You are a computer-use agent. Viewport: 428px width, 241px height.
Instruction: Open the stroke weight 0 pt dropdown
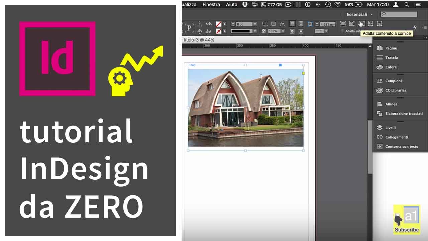click(x=255, y=24)
